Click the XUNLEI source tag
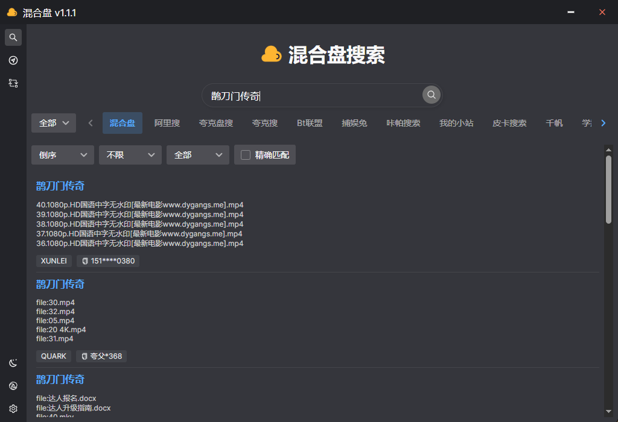 click(54, 261)
